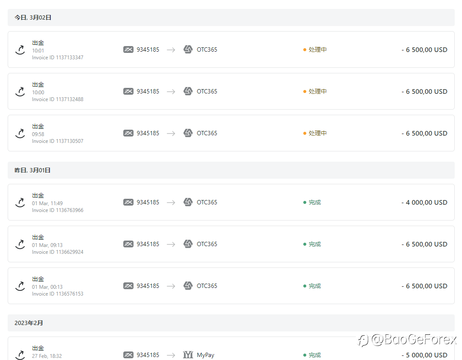Screen dimensions: 462x360
Task: Click OTC365 logo in the 01 Mar 00:13 row
Action: point(188,285)
